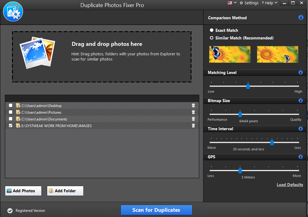The image size is (308, 217).
Task: Start Scan for Duplicates
Action: (156, 210)
